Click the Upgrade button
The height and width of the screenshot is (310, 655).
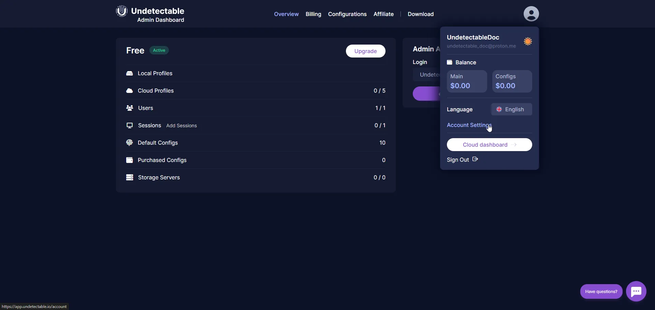366,51
